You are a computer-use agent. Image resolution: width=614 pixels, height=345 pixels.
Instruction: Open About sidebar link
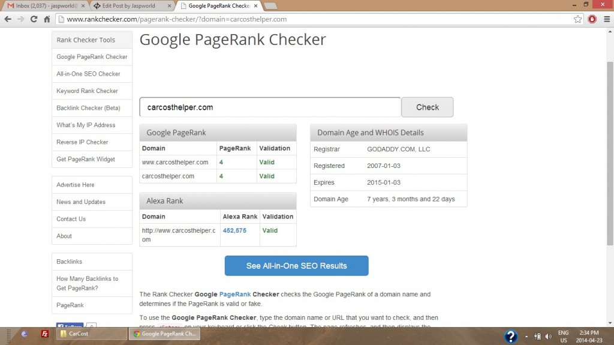tap(92, 236)
